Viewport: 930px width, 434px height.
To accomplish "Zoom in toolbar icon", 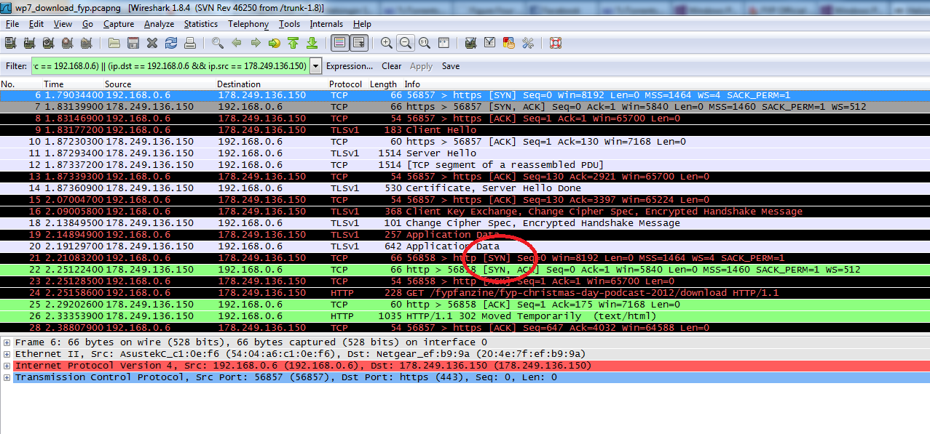I will point(386,43).
